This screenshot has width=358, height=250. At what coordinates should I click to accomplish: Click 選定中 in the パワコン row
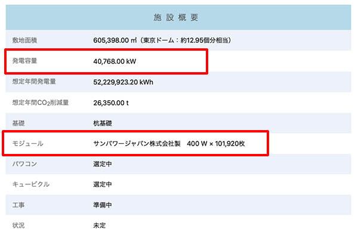(x=103, y=163)
